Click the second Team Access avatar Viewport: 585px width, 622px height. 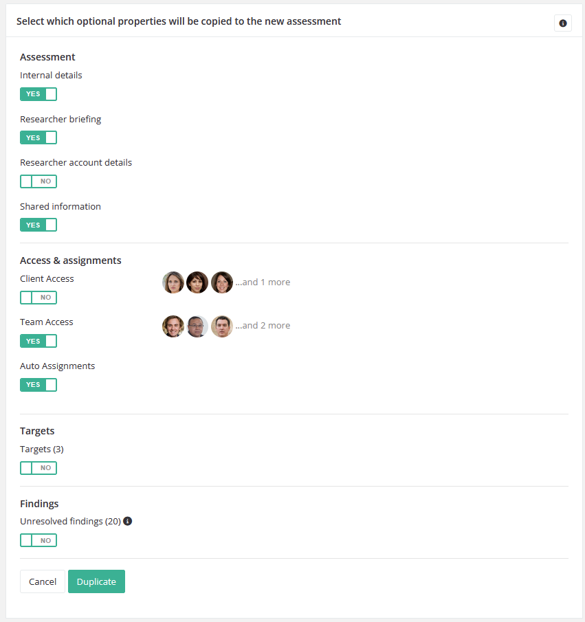click(197, 326)
